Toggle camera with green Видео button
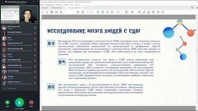Image resolution: width=198 pixels, height=111 pixels. coord(7,102)
